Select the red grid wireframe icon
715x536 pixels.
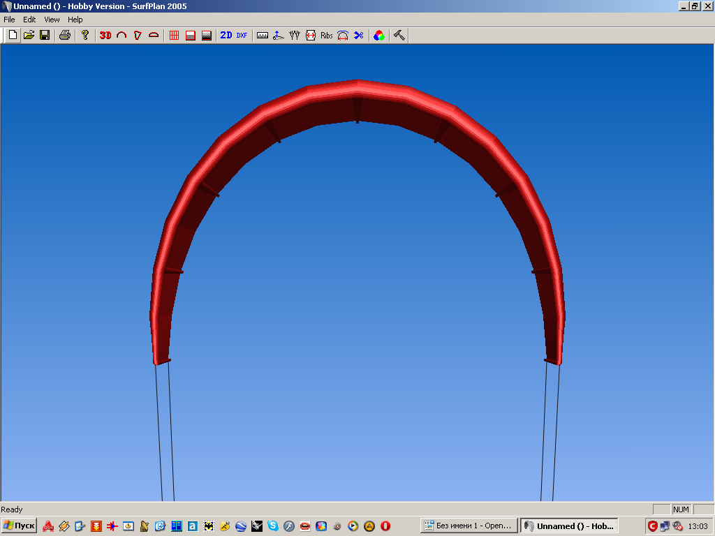(x=175, y=35)
